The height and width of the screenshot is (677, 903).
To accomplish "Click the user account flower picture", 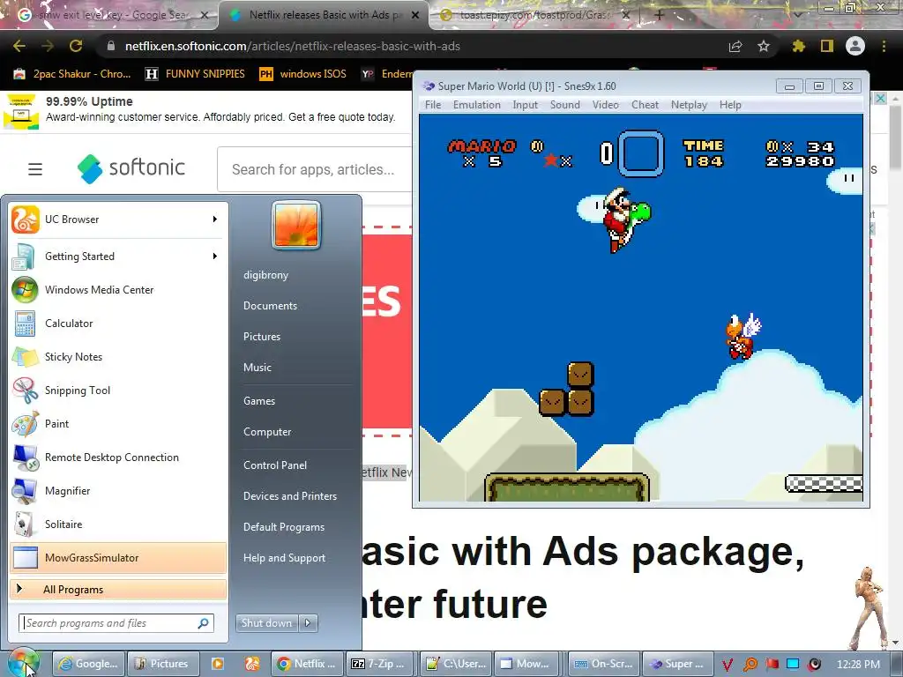I will coord(296,225).
